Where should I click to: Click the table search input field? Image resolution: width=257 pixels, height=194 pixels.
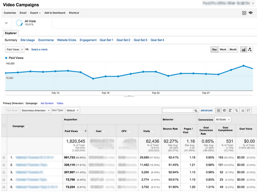(178, 111)
